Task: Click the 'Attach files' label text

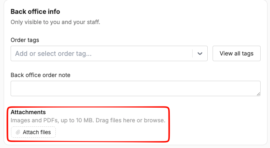Action: 37,132
